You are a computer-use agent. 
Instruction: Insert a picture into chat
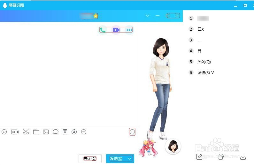tap(46, 132)
